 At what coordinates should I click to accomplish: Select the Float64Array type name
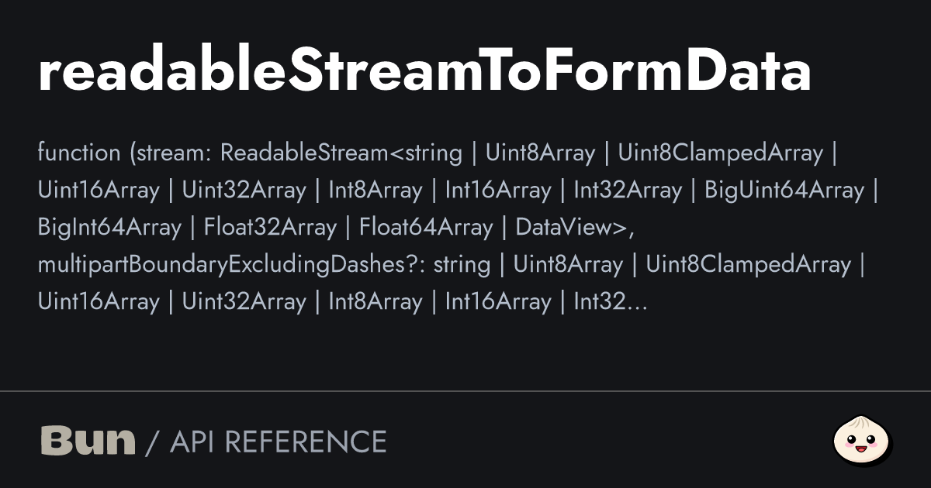tap(425, 227)
